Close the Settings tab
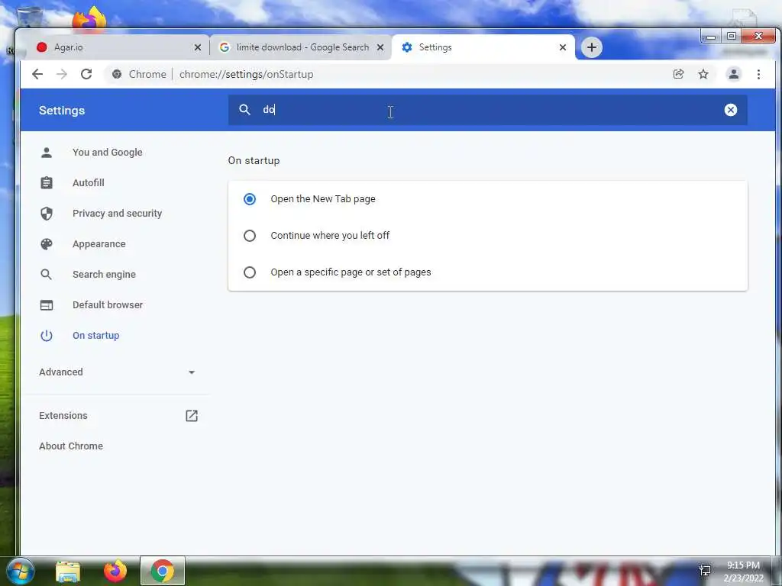Image resolution: width=782 pixels, height=586 pixels. pyautogui.click(x=563, y=47)
